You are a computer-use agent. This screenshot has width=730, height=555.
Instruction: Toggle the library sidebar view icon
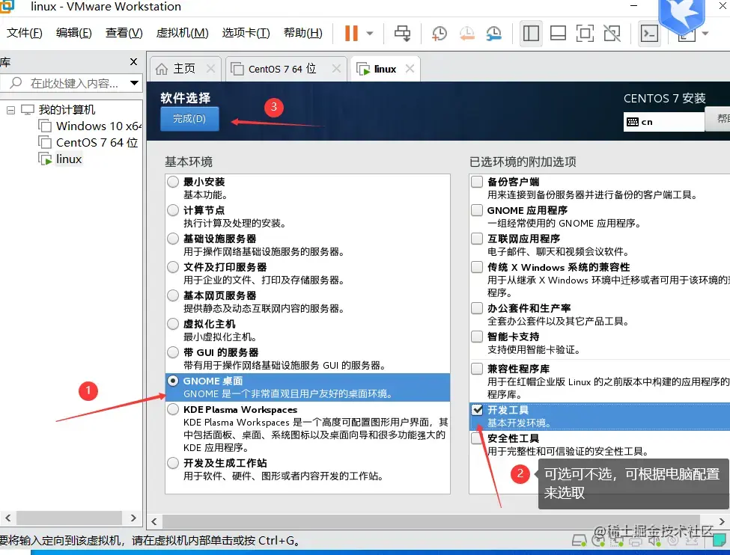click(531, 33)
